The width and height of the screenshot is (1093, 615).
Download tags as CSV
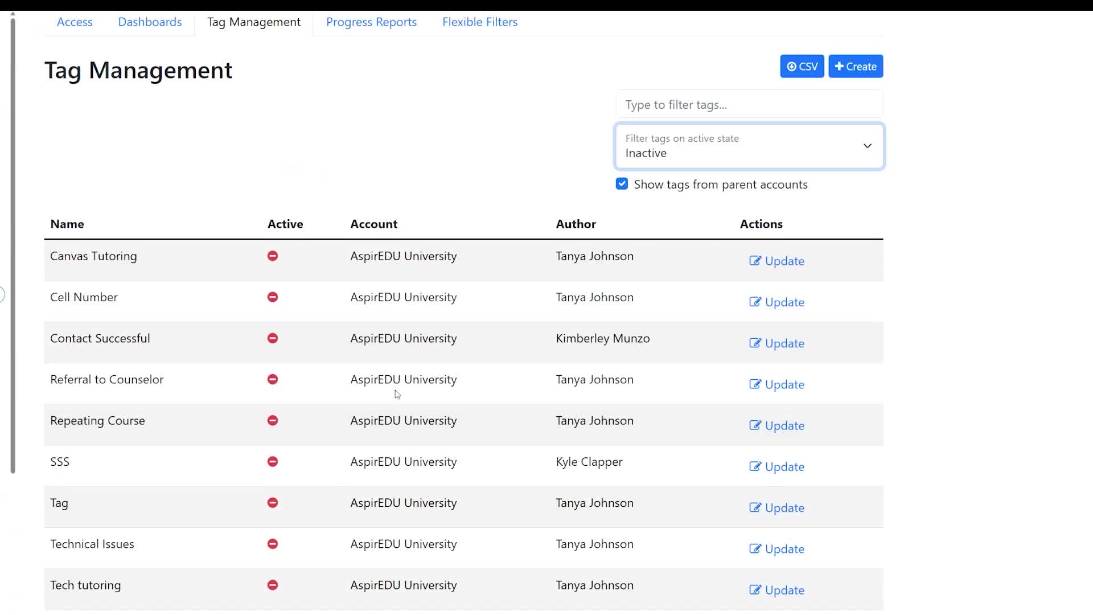(x=802, y=67)
